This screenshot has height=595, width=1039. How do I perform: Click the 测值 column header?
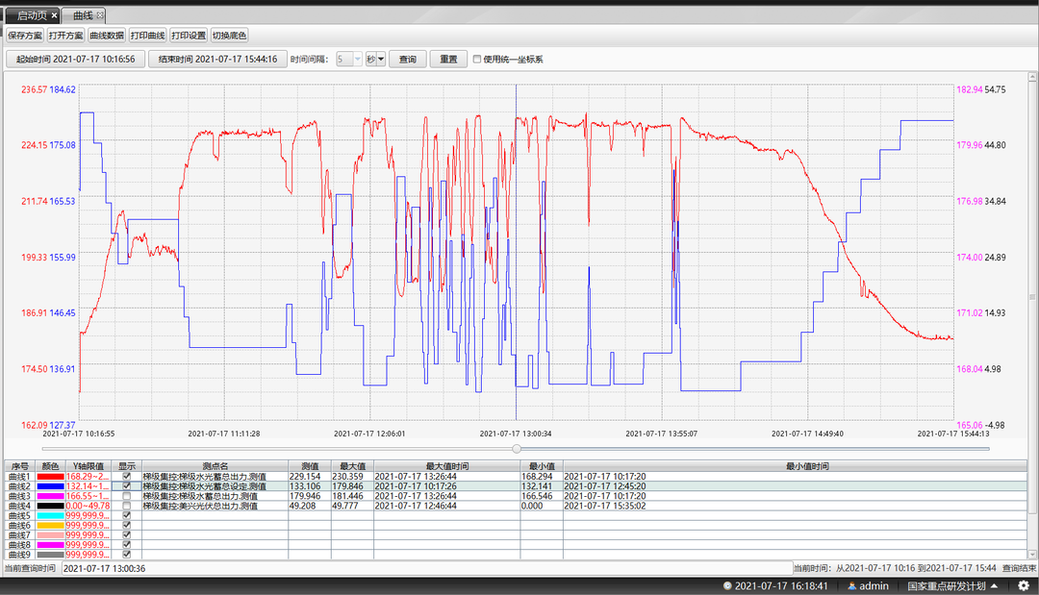coord(310,466)
